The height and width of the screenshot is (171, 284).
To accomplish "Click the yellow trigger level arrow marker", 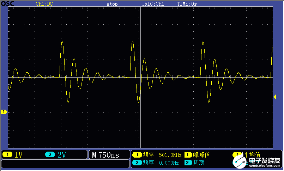I will pyautogui.click(x=275, y=97).
